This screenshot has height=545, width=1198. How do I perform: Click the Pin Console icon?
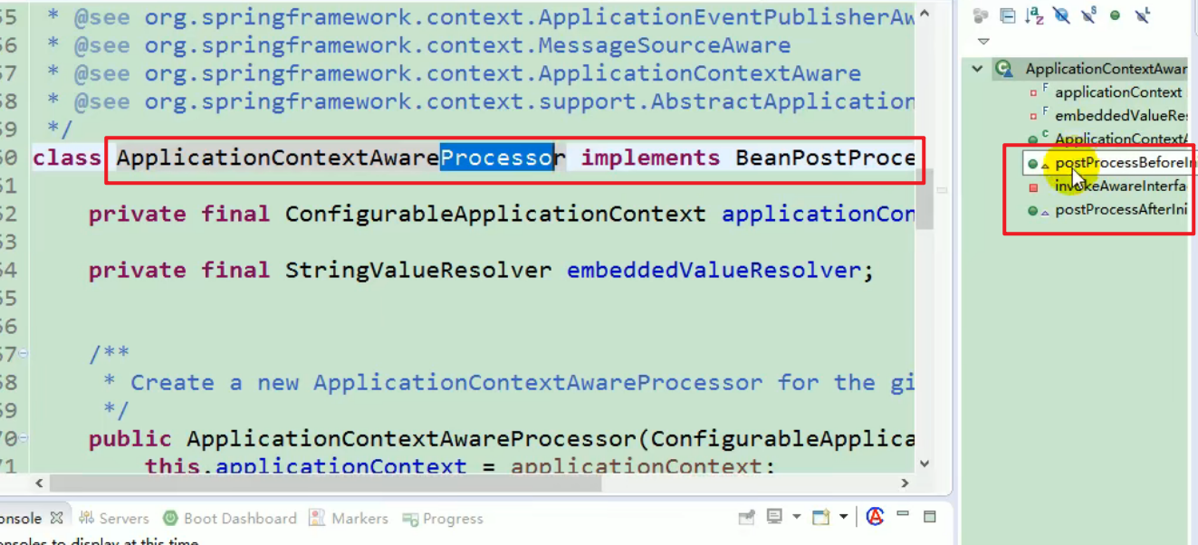pyautogui.click(x=747, y=517)
